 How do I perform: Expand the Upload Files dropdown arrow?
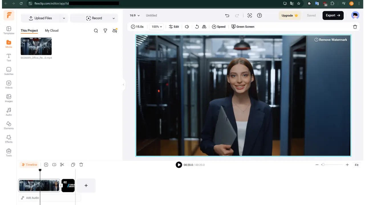coord(64,18)
